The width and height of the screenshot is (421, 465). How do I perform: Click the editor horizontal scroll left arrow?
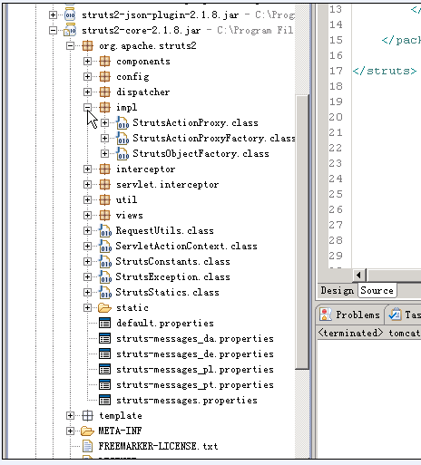click(x=359, y=275)
